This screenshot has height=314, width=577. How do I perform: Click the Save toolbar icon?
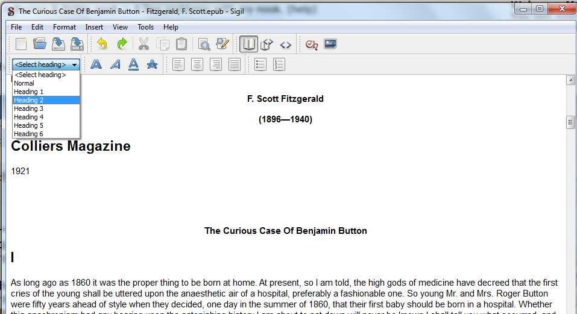click(58, 44)
